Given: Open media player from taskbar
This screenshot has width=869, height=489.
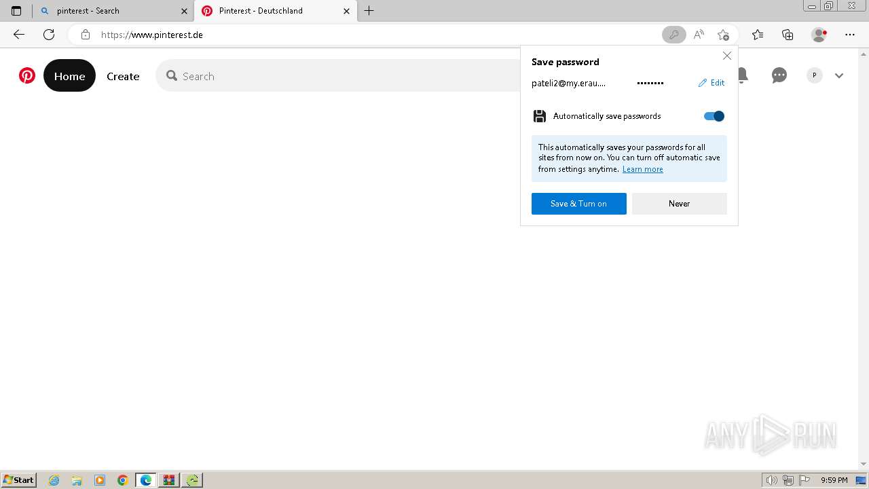Looking at the screenshot, I should coord(100,480).
